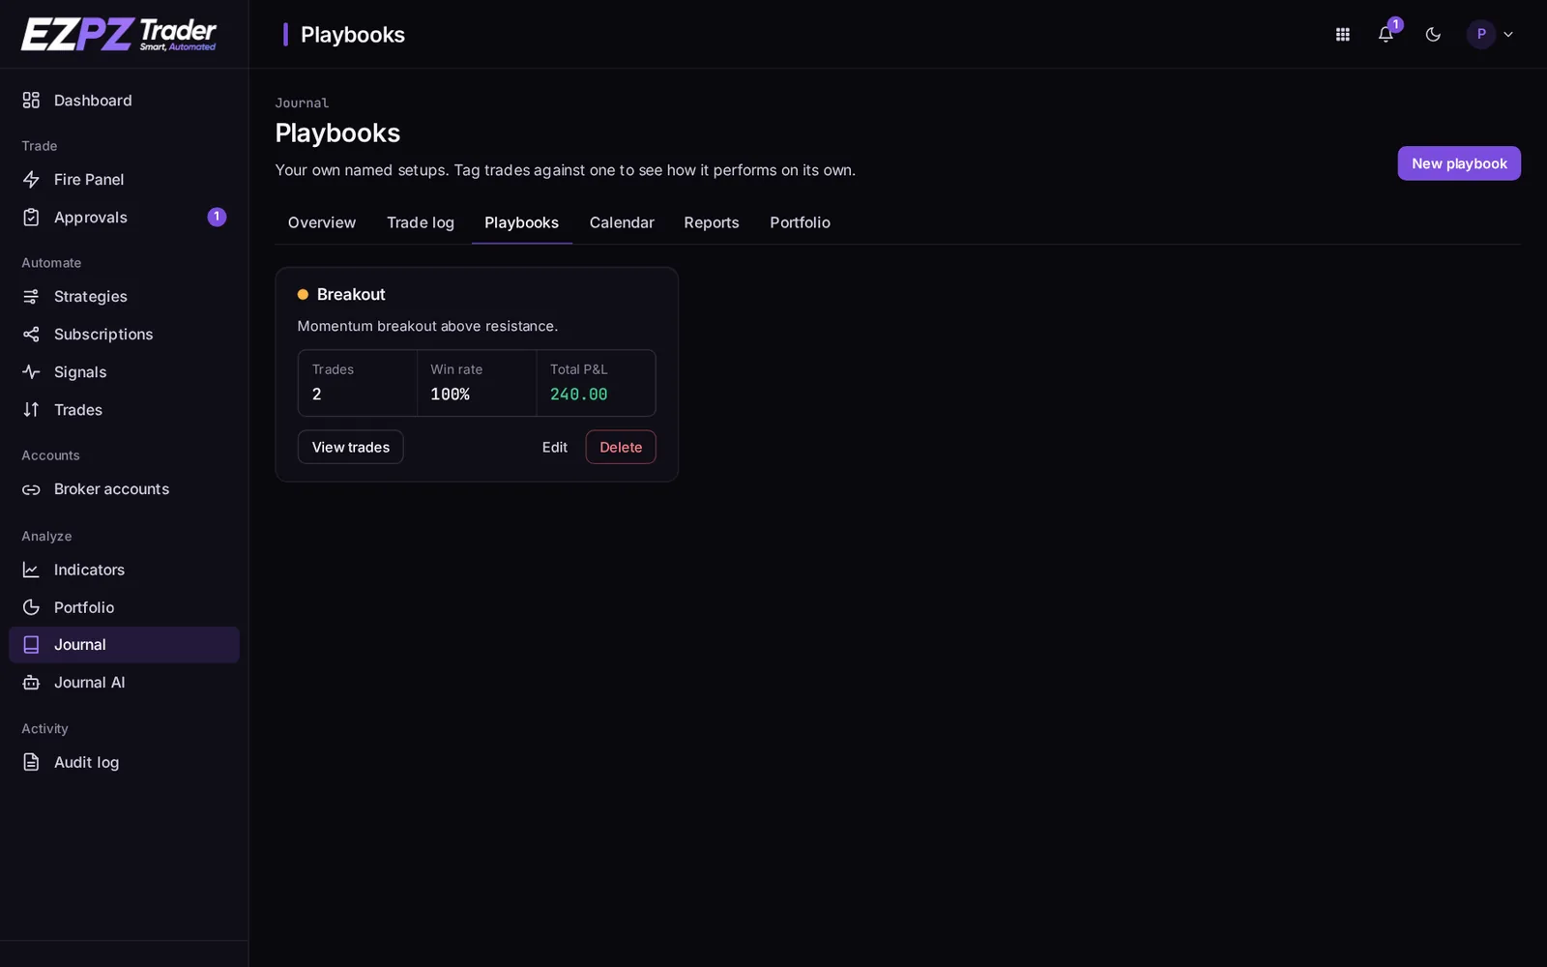Switch to the Trade log tab
The width and height of the screenshot is (1547, 967).
tap(421, 222)
